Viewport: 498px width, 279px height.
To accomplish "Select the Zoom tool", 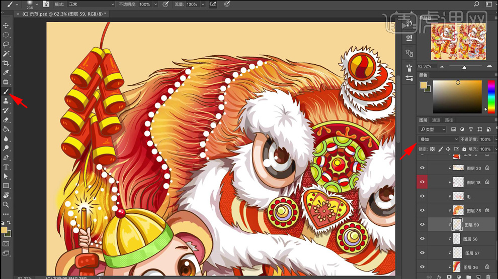I will [6, 205].
